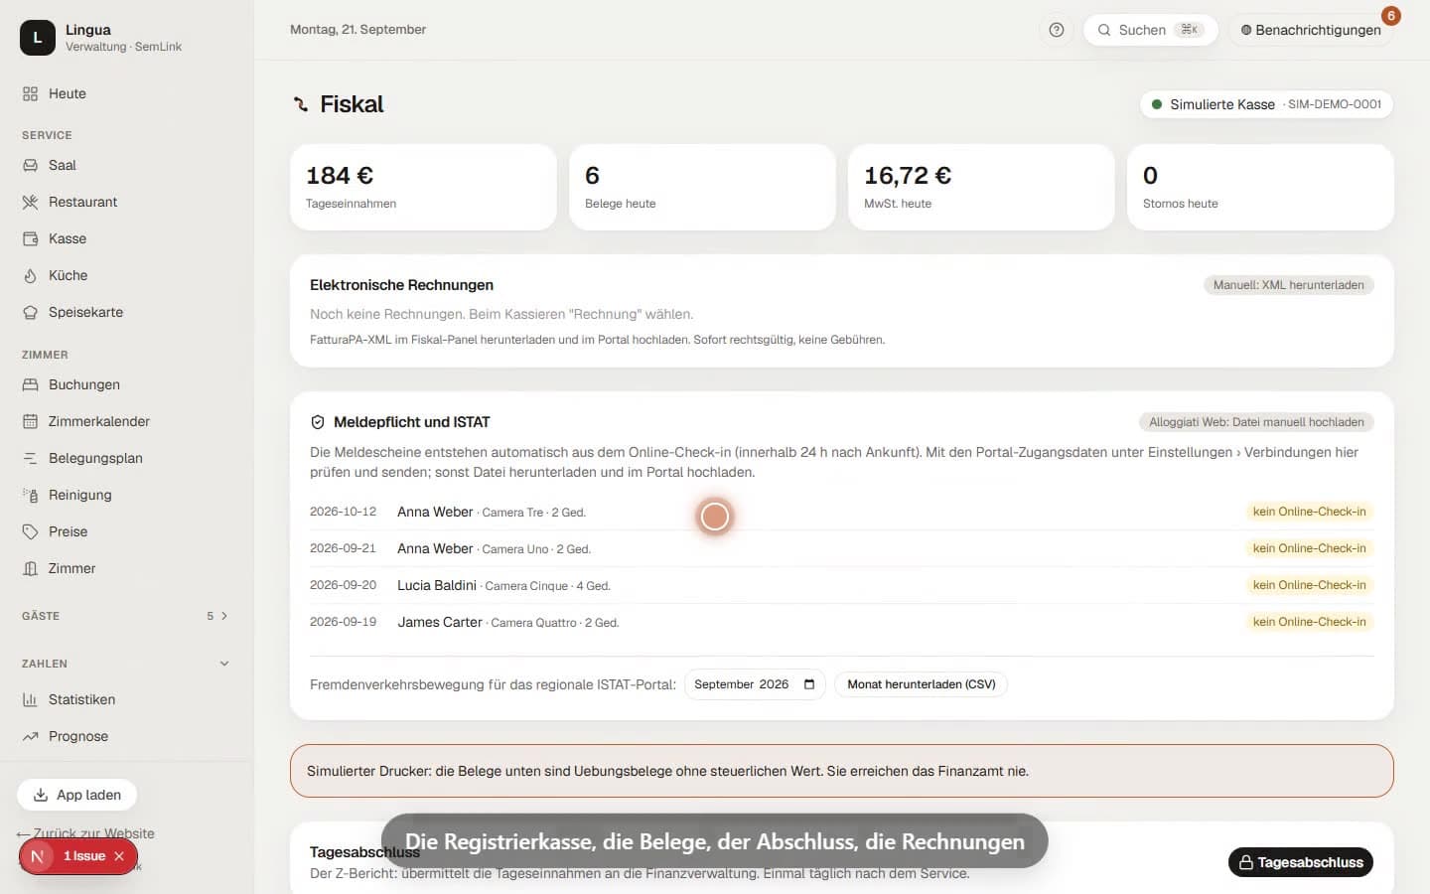
Task: Open the September 2026 month picker
Action: click(x=755, y=684)
